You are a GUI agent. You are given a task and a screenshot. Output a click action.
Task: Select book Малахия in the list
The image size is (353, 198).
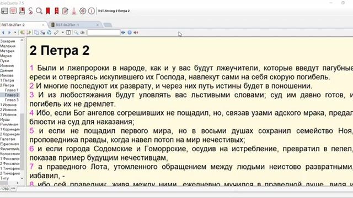click(8, 46)
